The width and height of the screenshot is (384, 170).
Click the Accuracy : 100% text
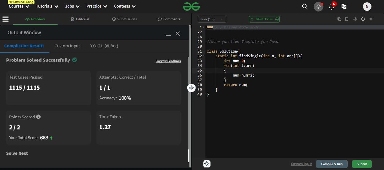(115, 98)
